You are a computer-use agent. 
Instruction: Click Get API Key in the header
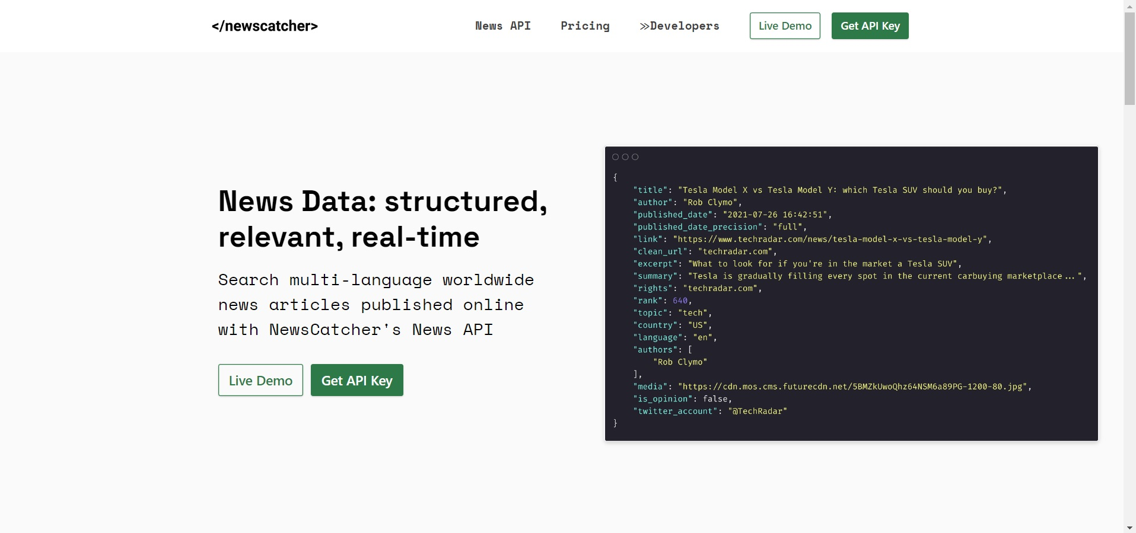click(870, 26)
